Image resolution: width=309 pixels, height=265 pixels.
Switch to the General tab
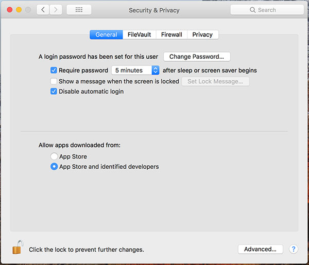coord(106,34)
